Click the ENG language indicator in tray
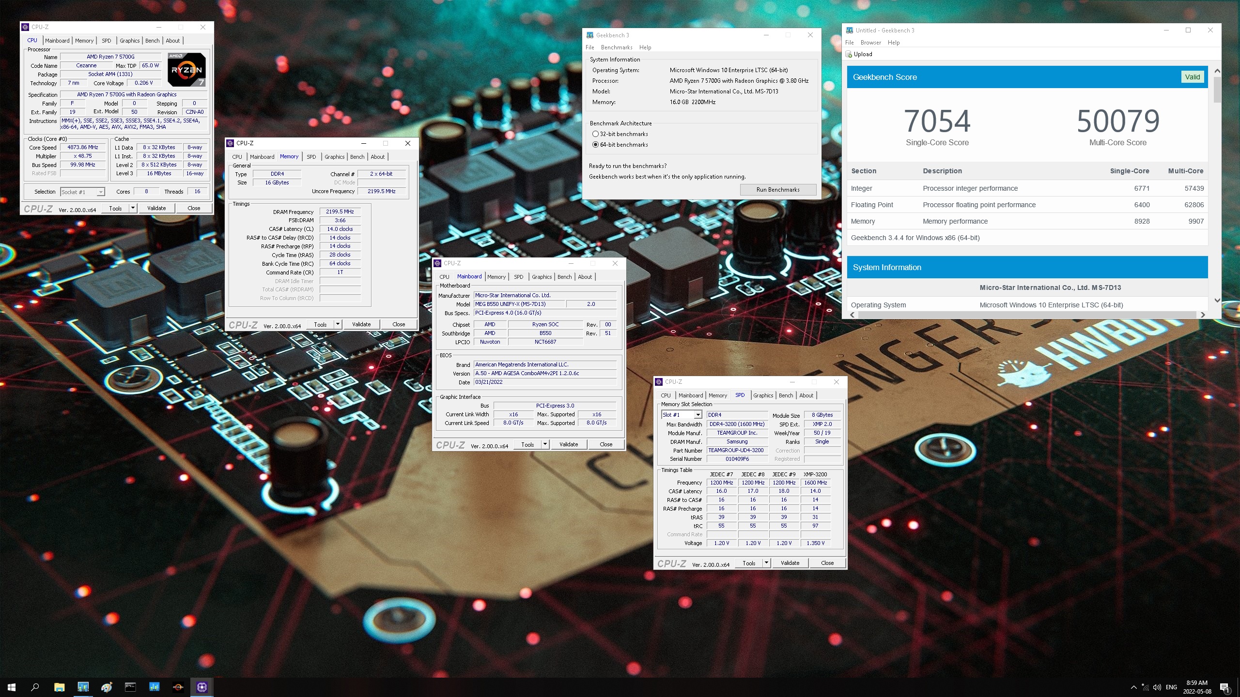Screen dimensions: 1240x697 pos(1171,687)
